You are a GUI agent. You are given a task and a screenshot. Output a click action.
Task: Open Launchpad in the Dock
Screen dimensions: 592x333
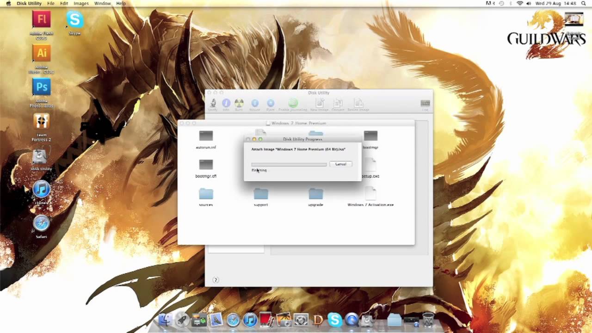[182, 320]
